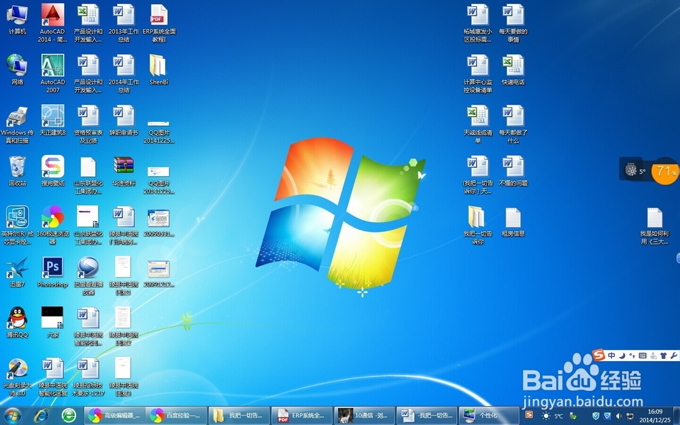Open the 六家 desktop file
This screenshot has height=425, width=680.
click(52, 322)
